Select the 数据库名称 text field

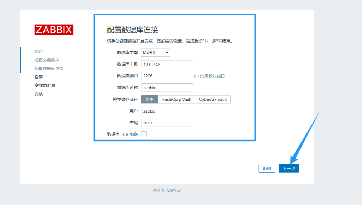pos(167,88)
